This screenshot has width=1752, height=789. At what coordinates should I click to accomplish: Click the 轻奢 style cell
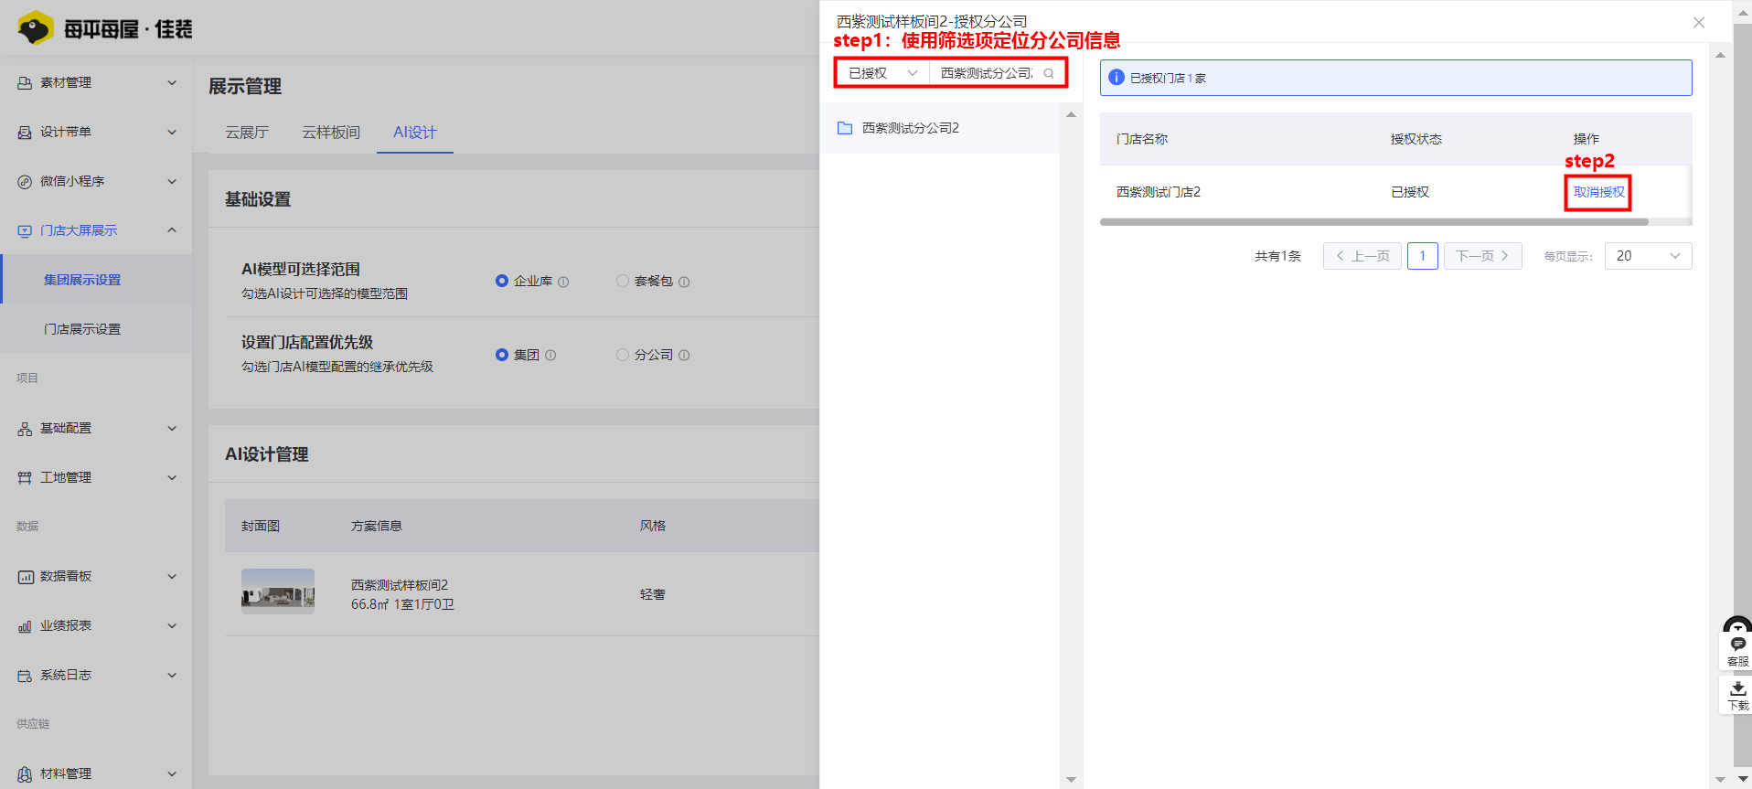(652, 594)
